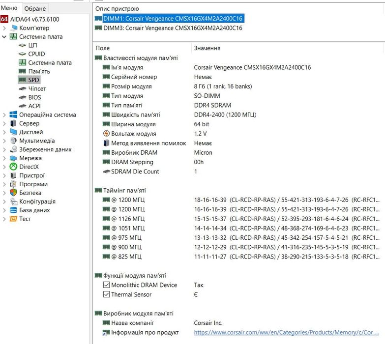Select the Безпека tree label
385x344 pixels.
tap(30, 193)
